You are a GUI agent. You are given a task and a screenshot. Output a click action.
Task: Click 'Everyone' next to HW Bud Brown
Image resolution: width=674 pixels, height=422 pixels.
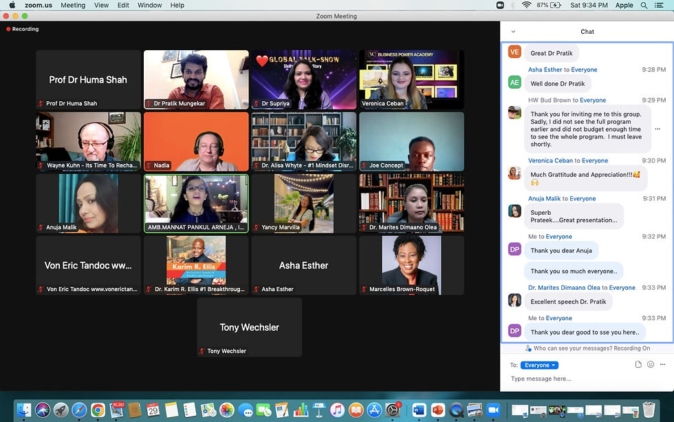pos(593,101)
